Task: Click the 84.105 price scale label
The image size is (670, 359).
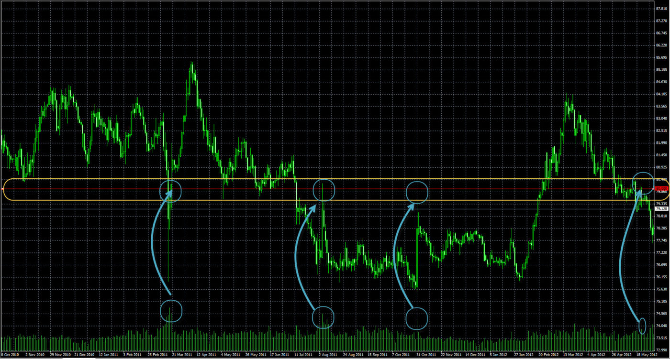Action: point(661,94)
